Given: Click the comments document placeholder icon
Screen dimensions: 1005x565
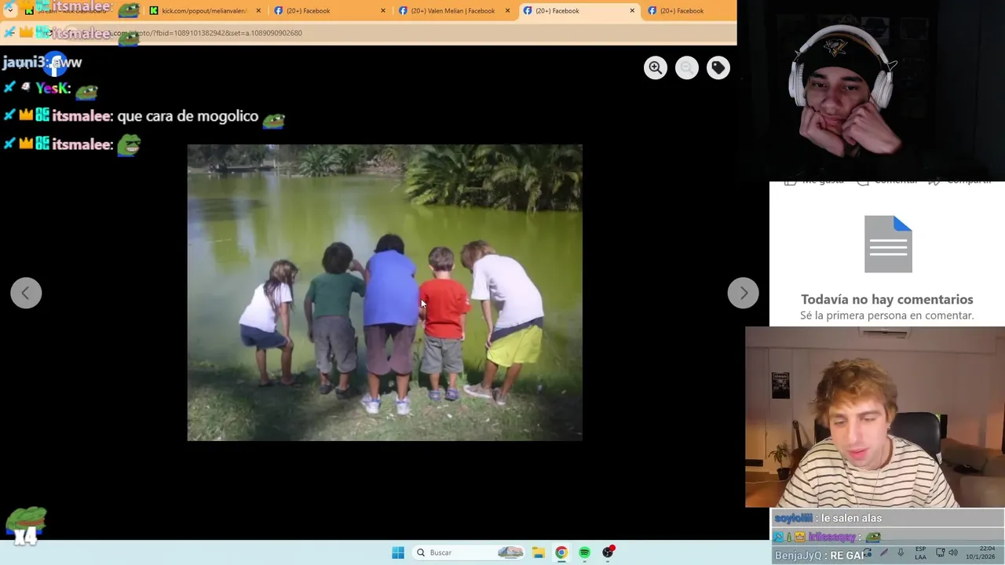Looking at the screenshot, I should click(x=888, y=244).
